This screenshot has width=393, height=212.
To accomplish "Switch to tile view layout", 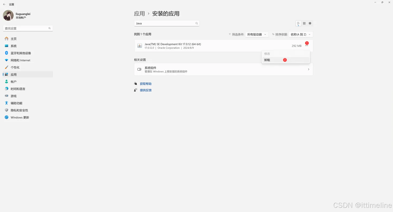I will (310, 23).
